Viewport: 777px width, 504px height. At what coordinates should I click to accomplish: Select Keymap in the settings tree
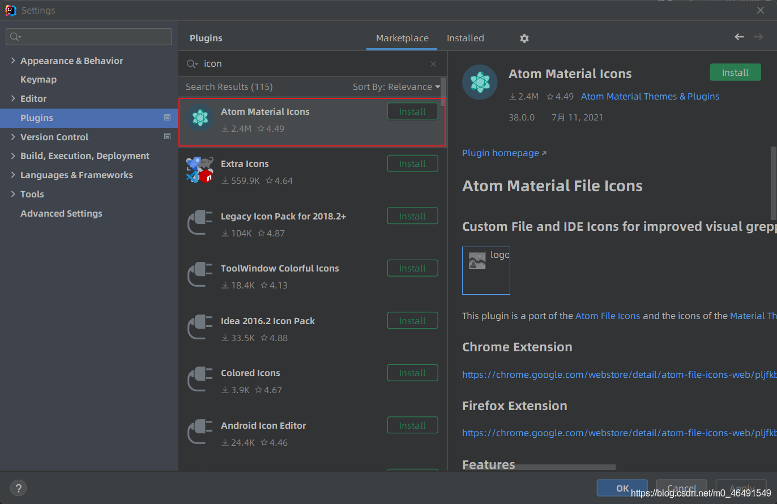coord(39,80)
